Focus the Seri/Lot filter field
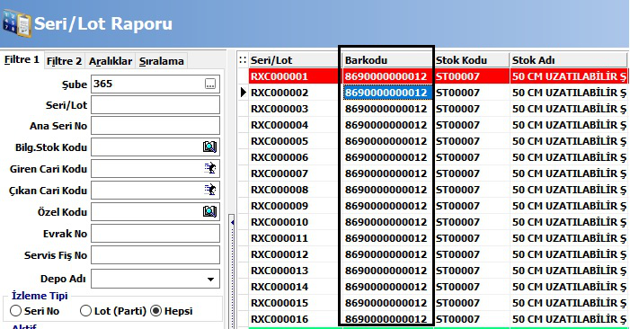 click(155, 105)
